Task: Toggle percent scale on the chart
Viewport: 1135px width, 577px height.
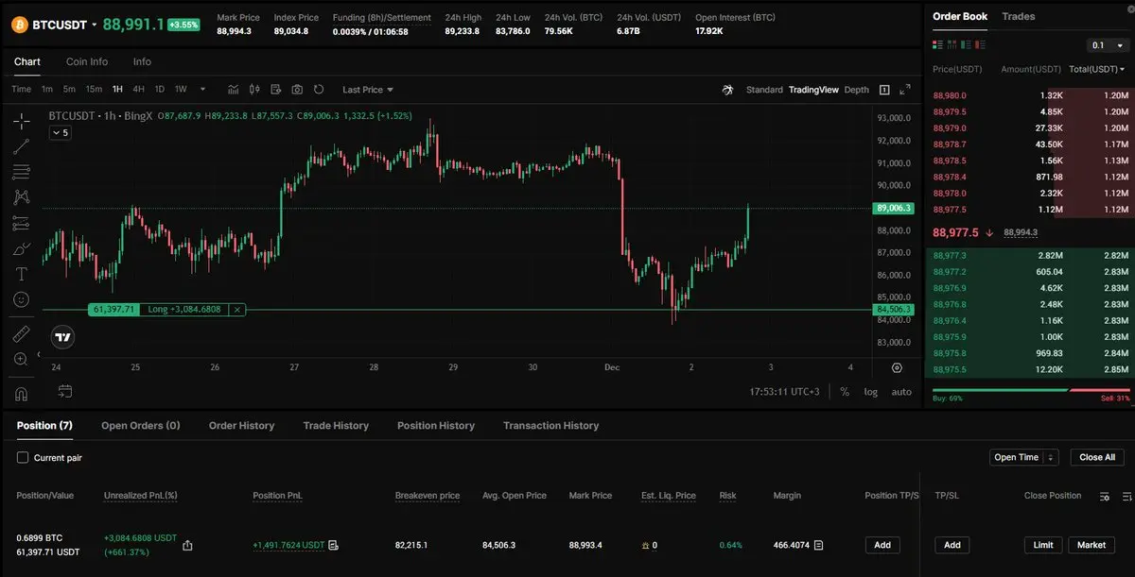Action: [845, 391]
